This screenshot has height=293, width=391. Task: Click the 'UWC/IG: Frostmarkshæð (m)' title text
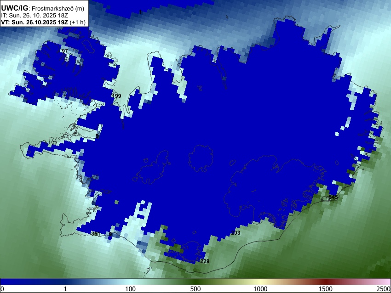[43, 8]
